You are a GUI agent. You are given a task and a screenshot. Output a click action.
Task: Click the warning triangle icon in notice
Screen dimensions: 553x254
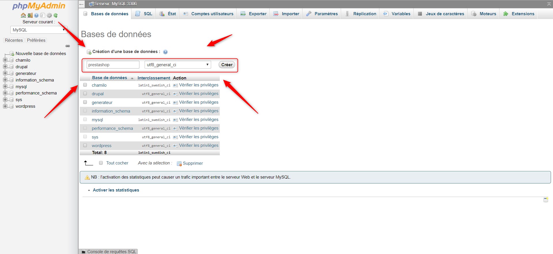[87, 177]
